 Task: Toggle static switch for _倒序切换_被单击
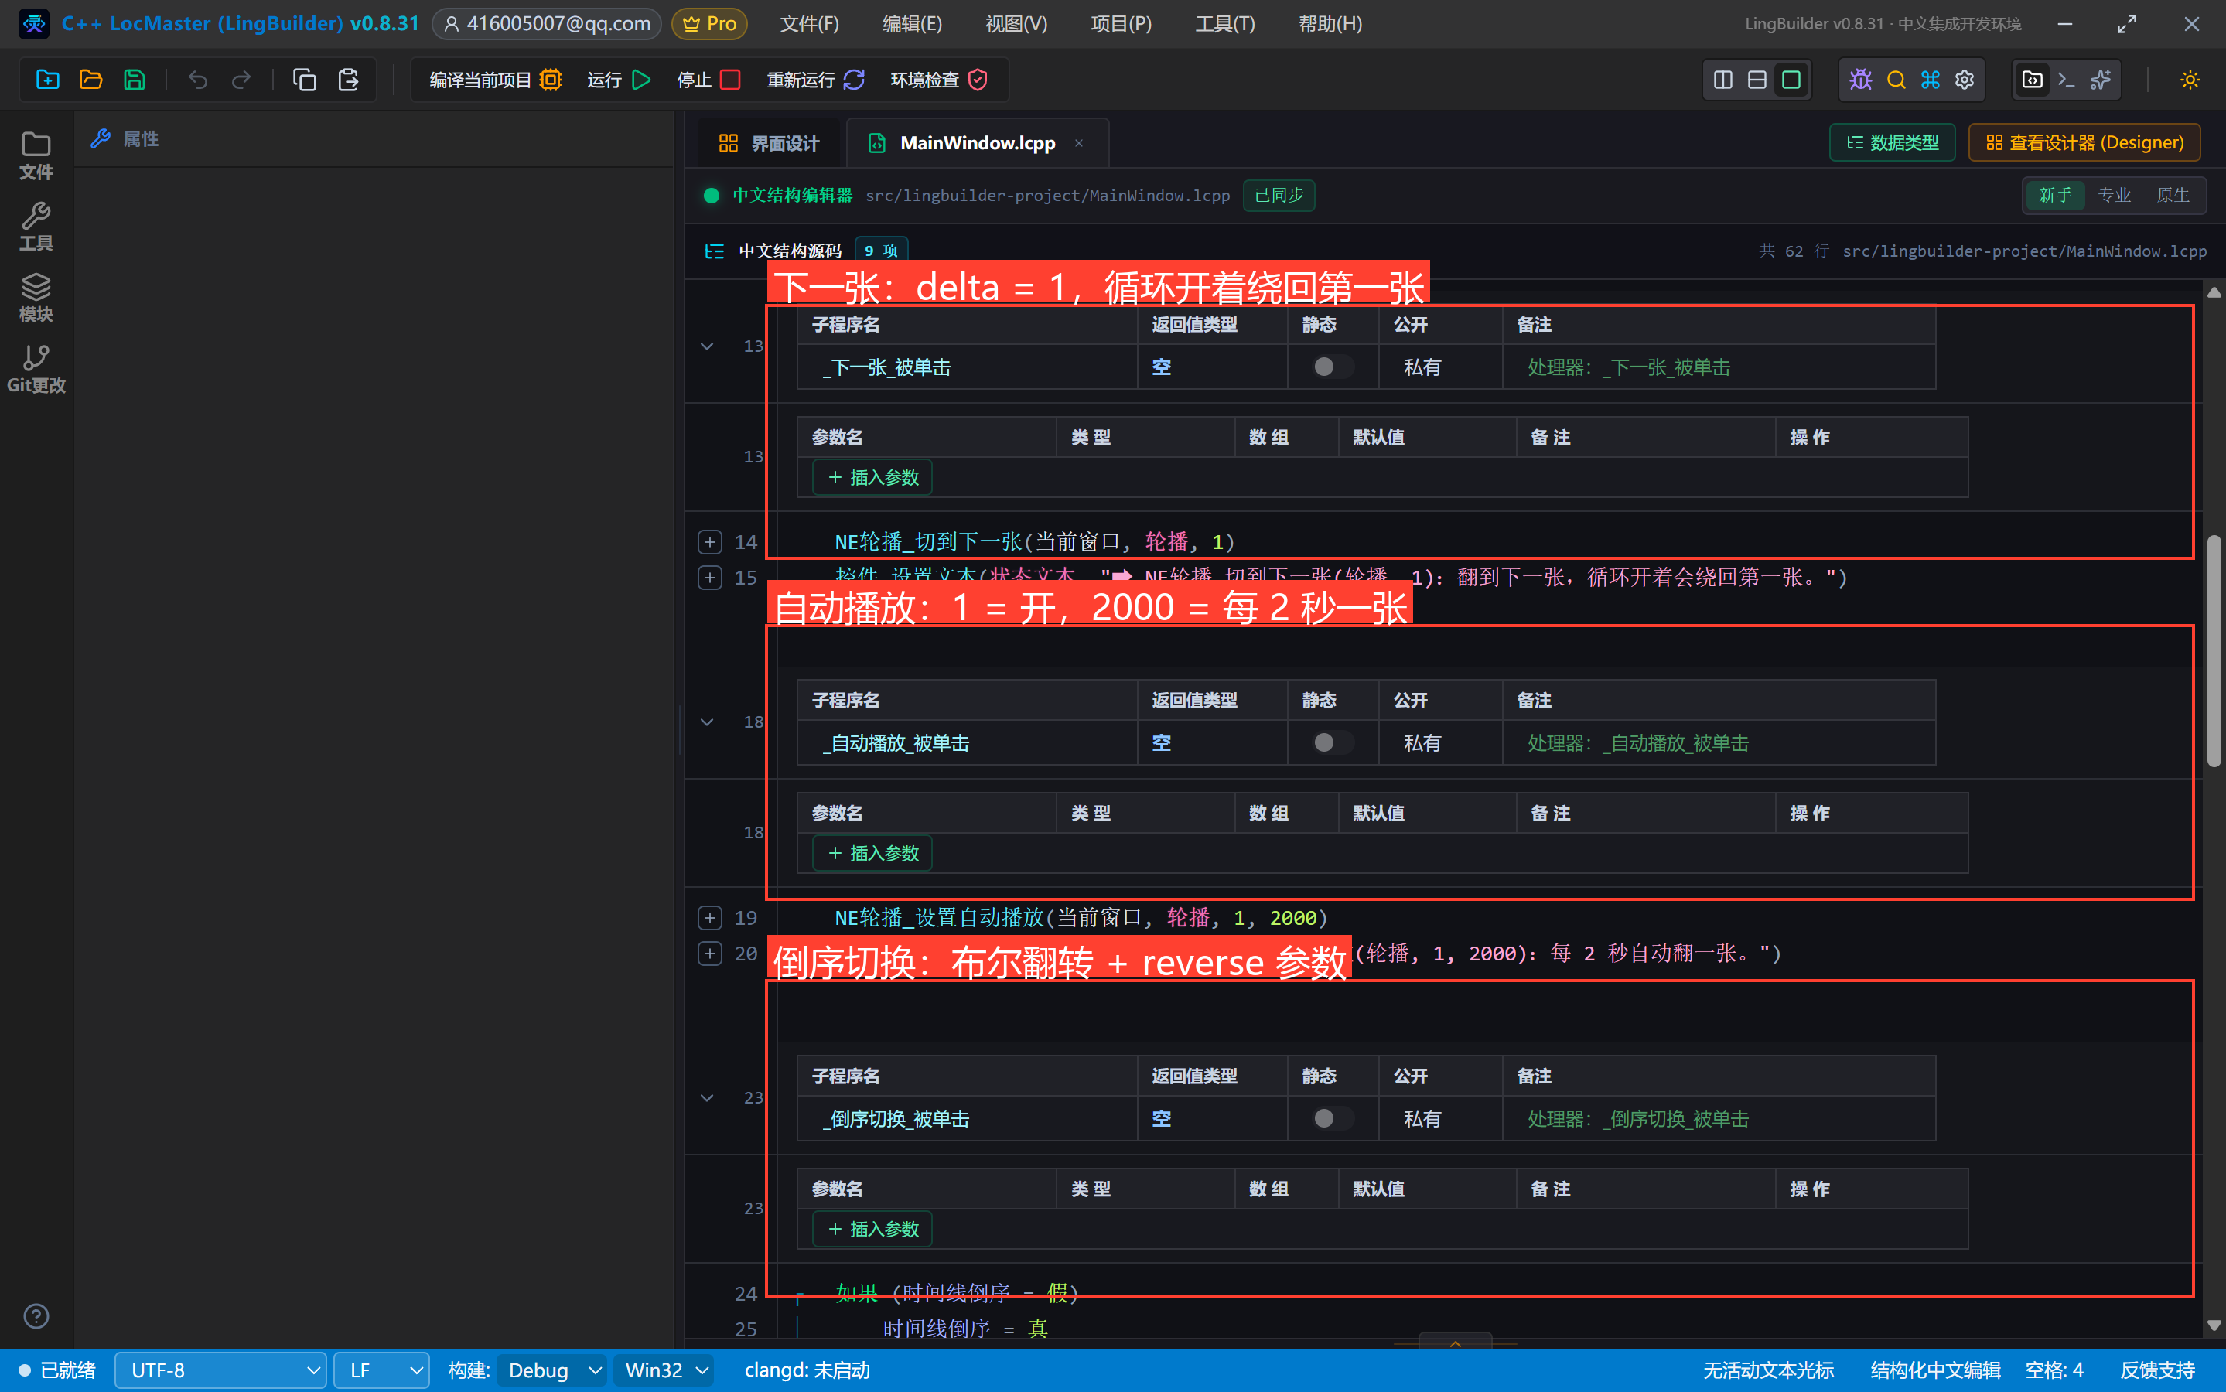(x=1332, y=1118)
